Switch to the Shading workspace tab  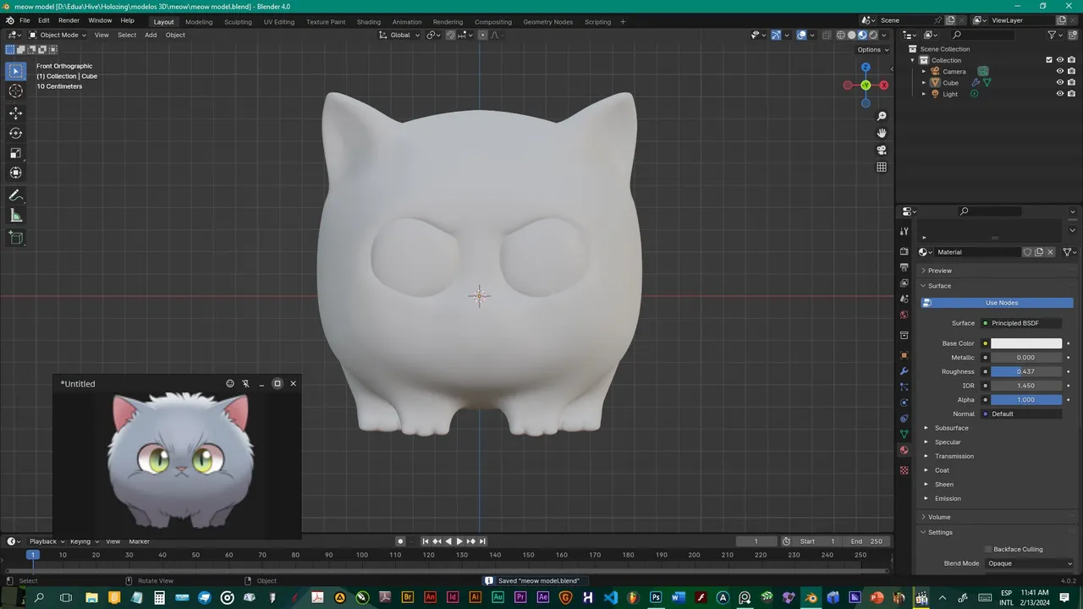point(368,21)
